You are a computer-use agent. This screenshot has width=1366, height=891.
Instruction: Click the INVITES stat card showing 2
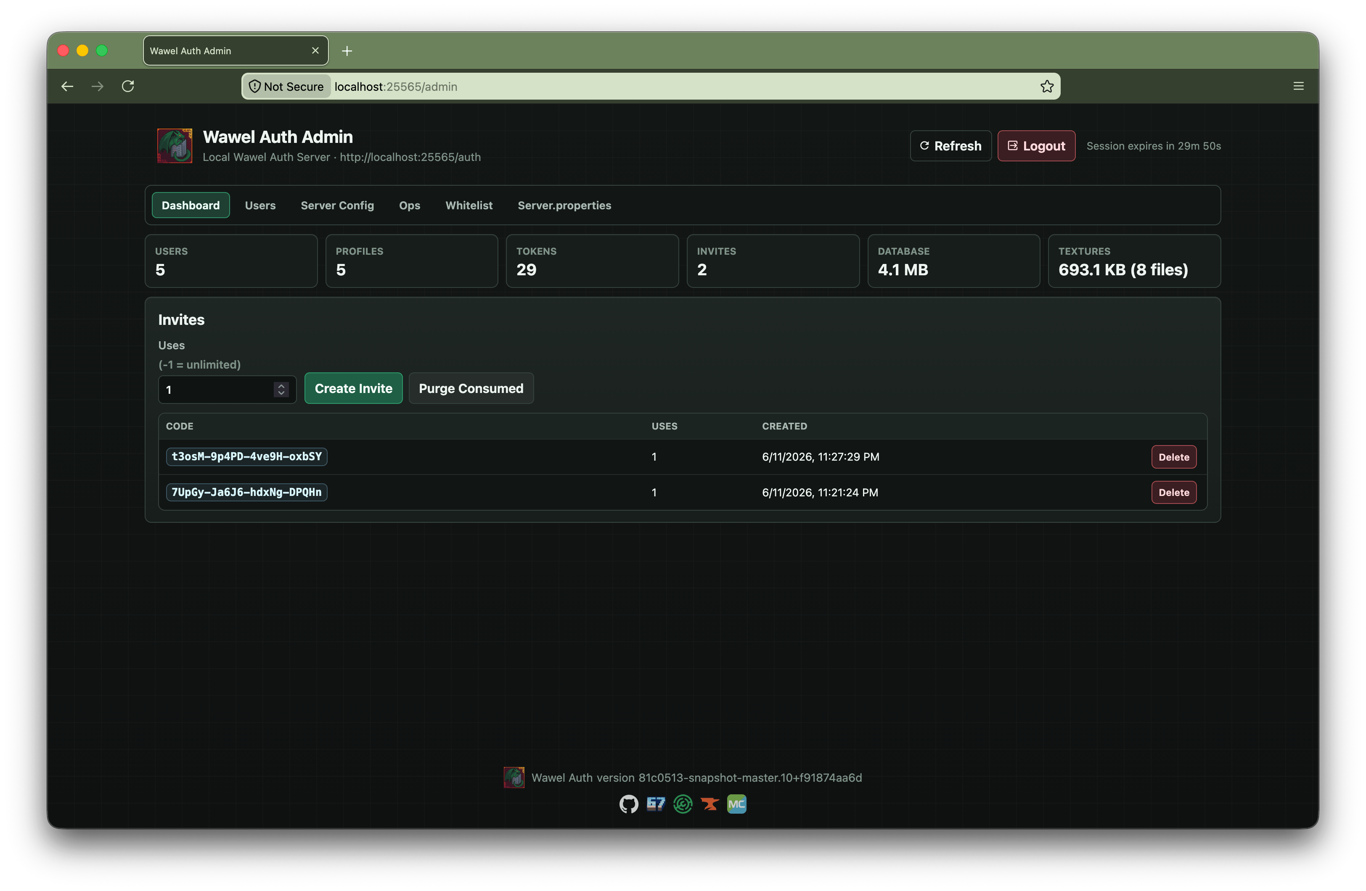point(773,261)
